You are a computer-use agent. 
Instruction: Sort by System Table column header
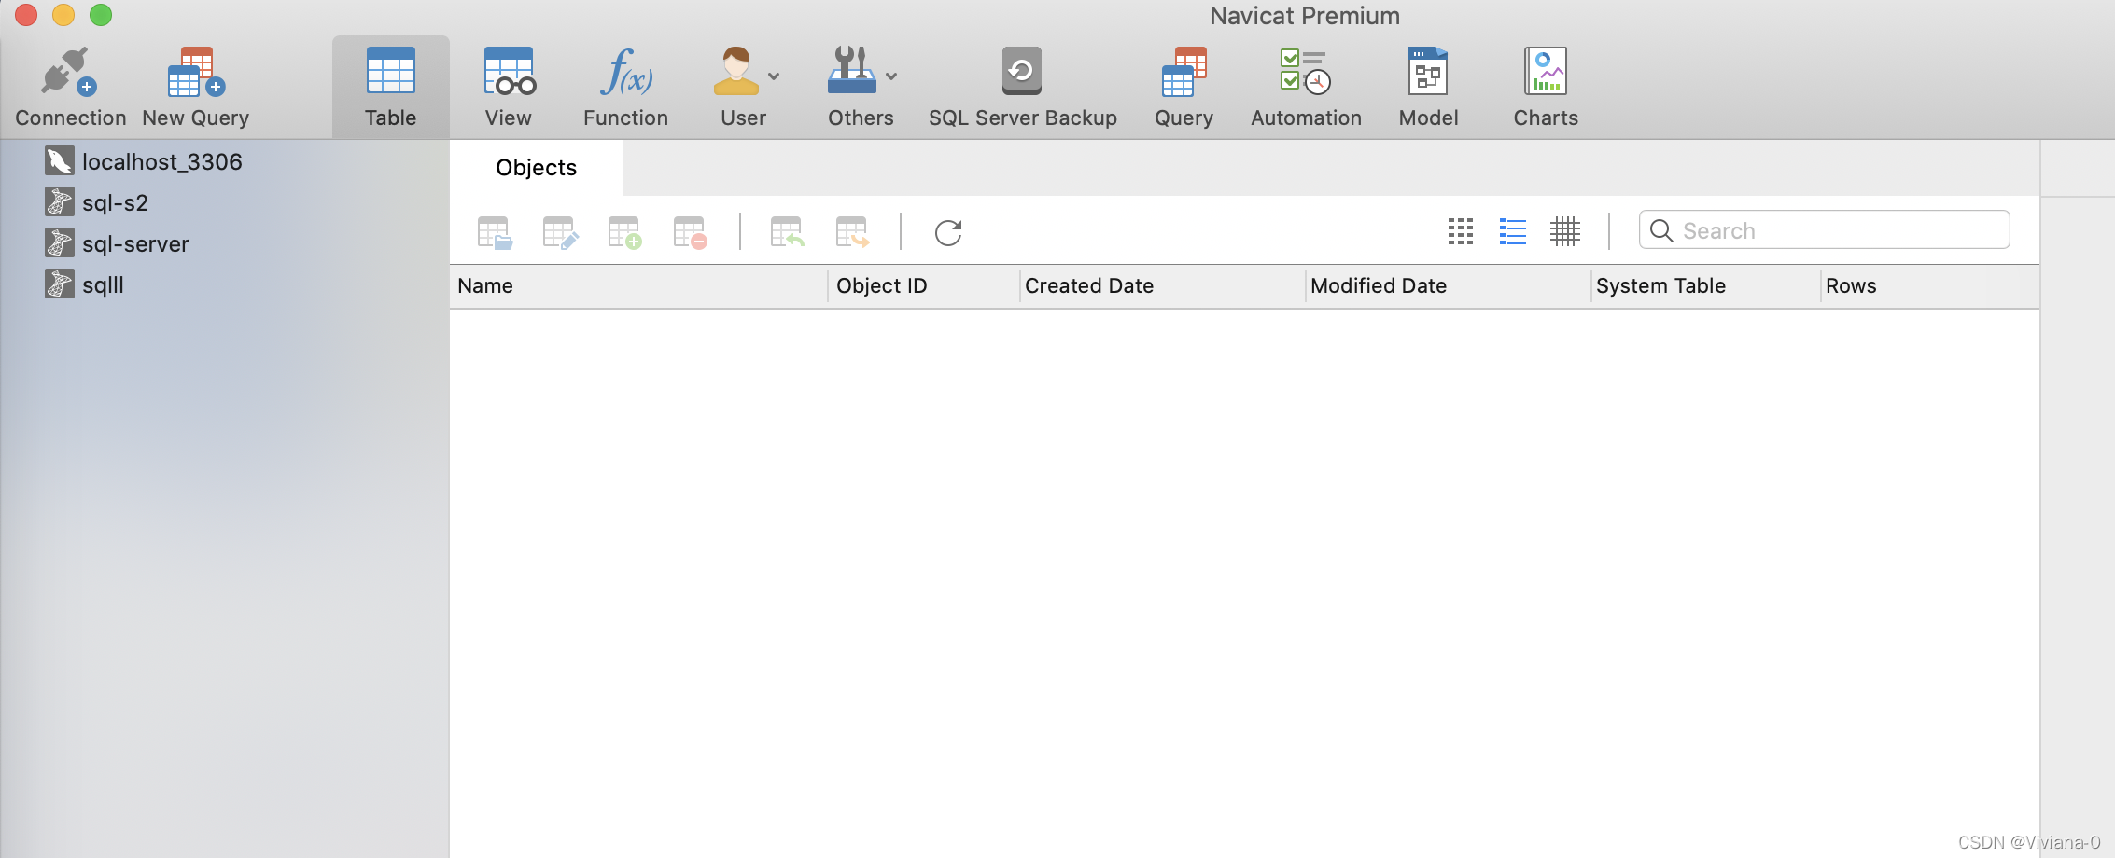tap(1706, 286)
